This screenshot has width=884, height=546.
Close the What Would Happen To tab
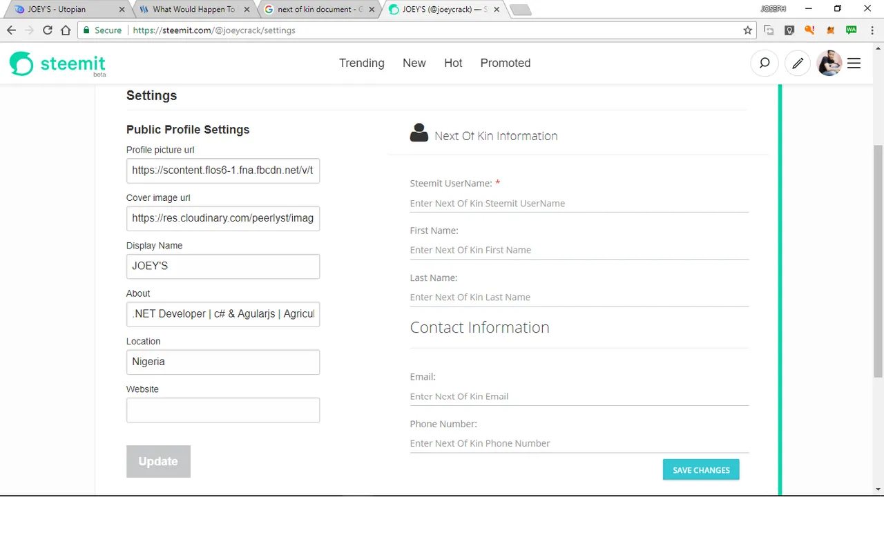[248, 10]
